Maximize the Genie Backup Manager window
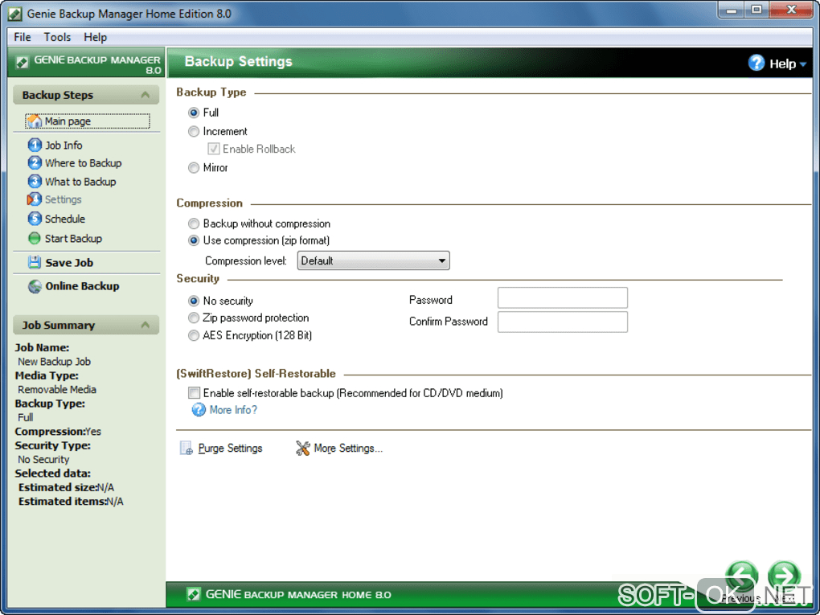820x615 pixels. 756,10
